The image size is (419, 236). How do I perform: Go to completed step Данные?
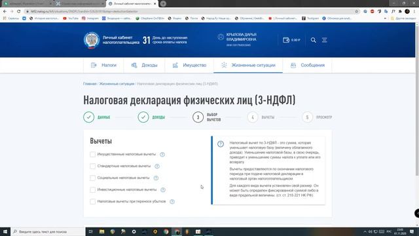pyautogui.click(x=96, y=117)
